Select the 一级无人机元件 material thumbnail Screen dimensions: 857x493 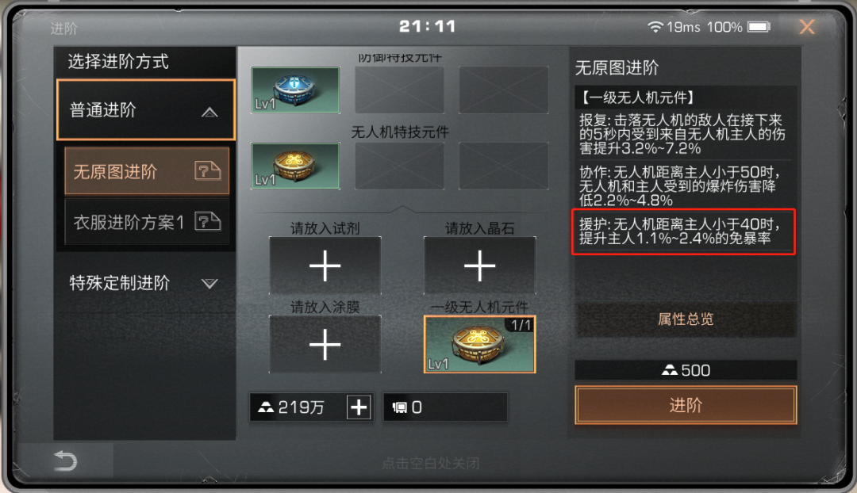[479, 345]
